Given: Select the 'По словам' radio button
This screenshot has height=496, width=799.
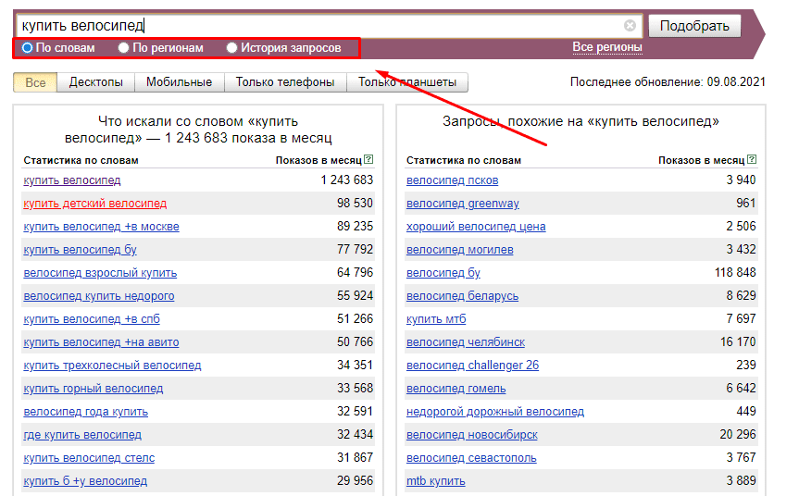Looking at the screenshot, I should pos(28,47).
